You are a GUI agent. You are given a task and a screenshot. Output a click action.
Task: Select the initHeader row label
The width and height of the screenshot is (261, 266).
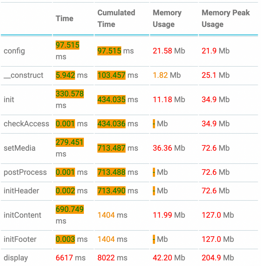(x=21, y=191)
